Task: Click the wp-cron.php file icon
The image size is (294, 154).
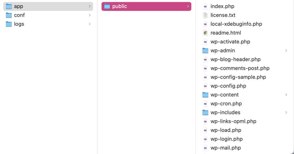Action: coord(205,104)
